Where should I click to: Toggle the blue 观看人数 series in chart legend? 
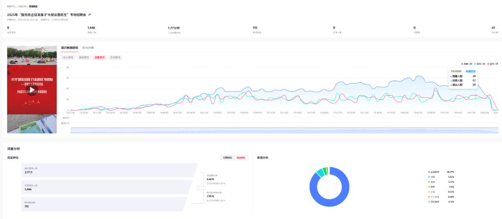click(x=468, y=63)
